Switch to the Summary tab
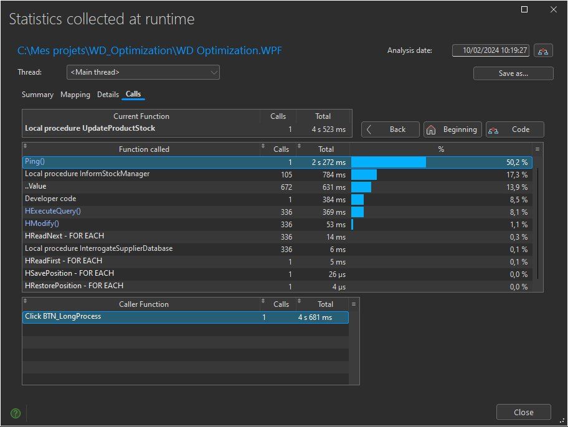The width and height of the screenshot is (568, 427). pyautogui.click(x=37, y=95)
